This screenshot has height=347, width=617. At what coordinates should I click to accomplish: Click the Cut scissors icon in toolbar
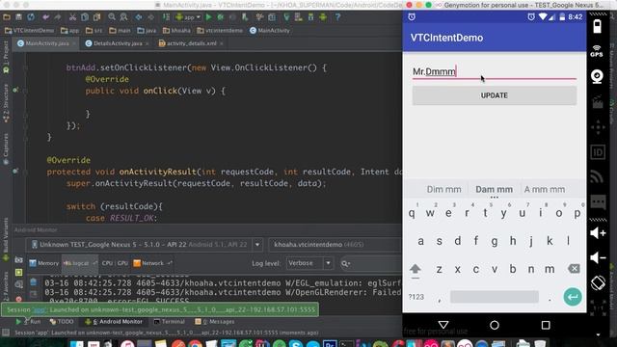click(72, 17)
